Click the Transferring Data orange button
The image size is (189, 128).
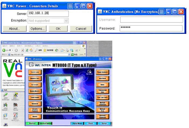pyautogui.click(x=103, y=91)
